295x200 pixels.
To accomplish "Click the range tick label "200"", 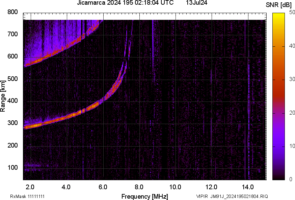I will pyautogui.click(x=12, y=145).
